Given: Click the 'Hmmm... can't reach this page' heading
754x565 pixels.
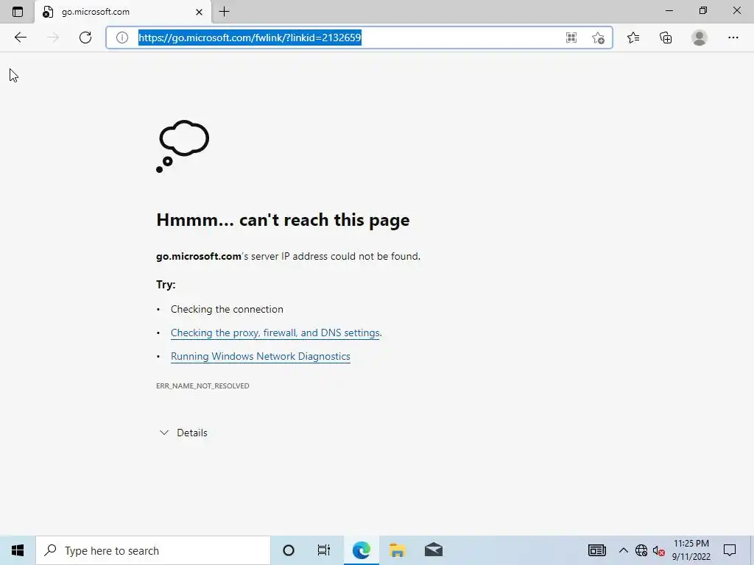Looking at the screenshot, I should pyautogui.click(x=283, y=220).
